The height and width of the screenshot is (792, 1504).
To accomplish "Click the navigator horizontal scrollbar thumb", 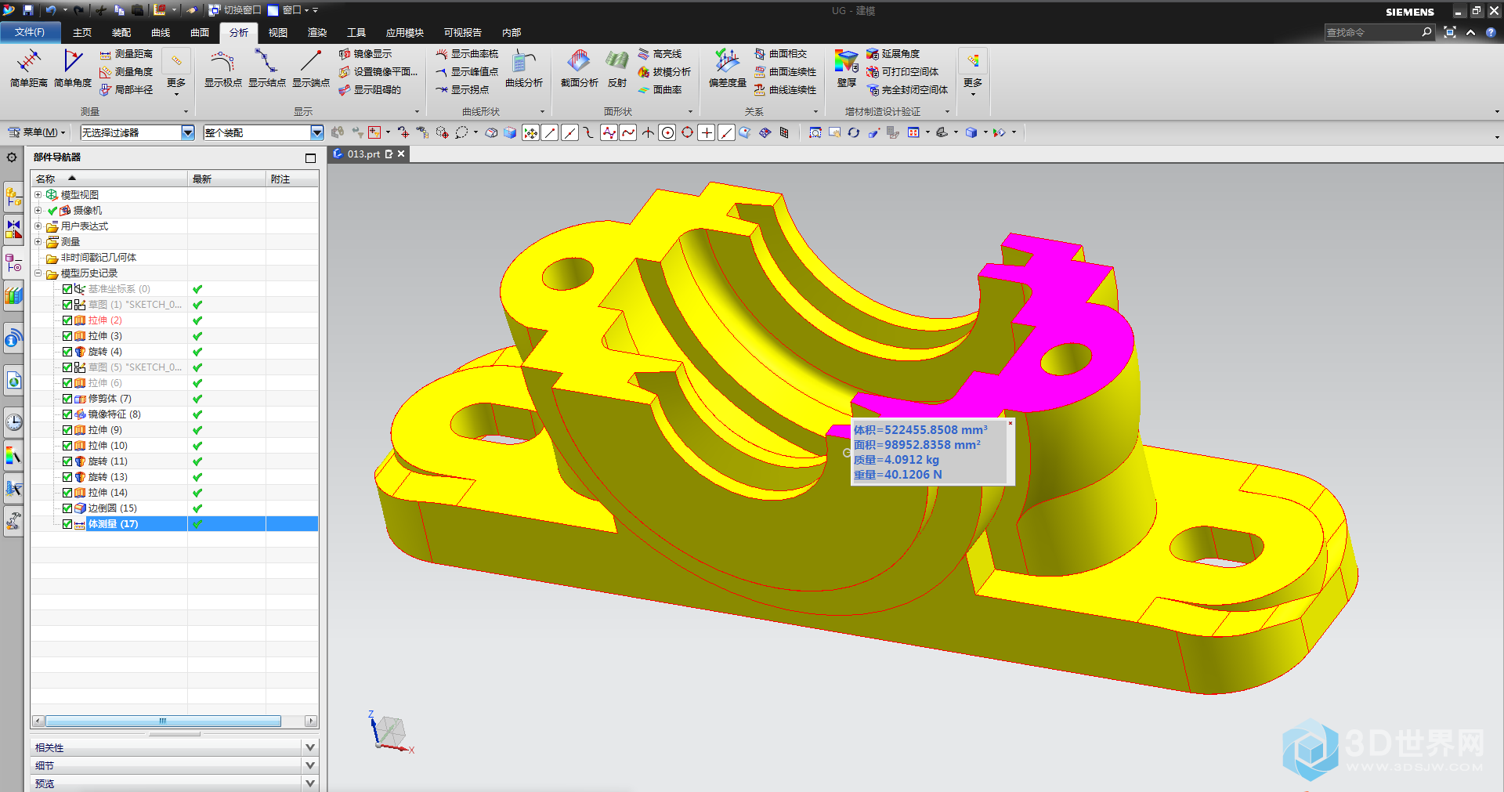I will click(x=163, y=721).
